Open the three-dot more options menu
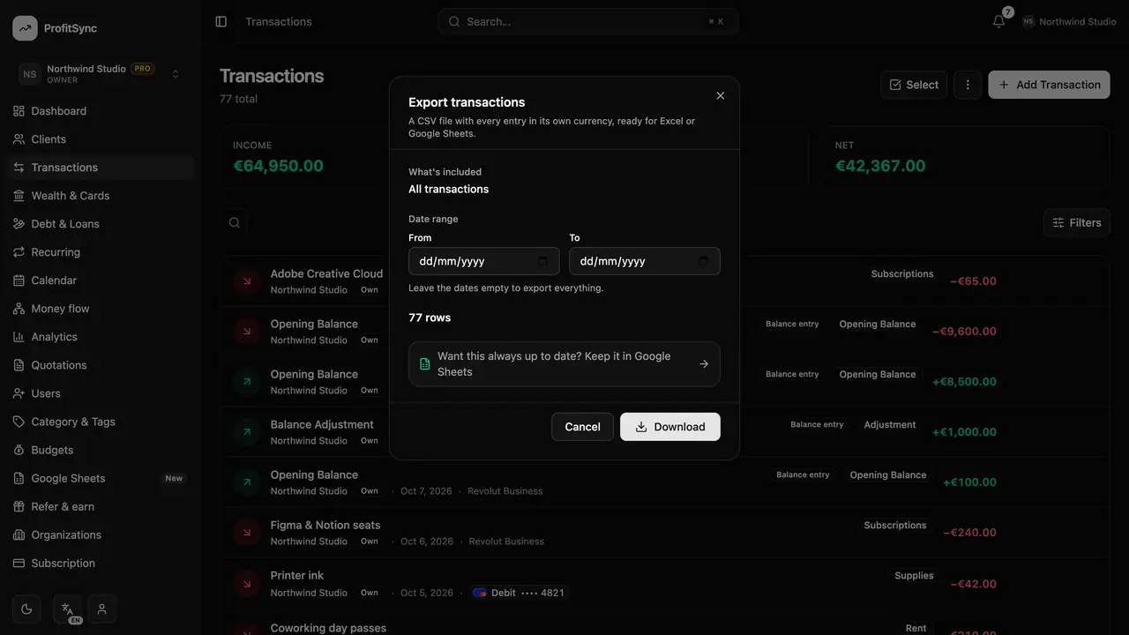This screenshot has width=1129, height=635. [x=968, y=85]
